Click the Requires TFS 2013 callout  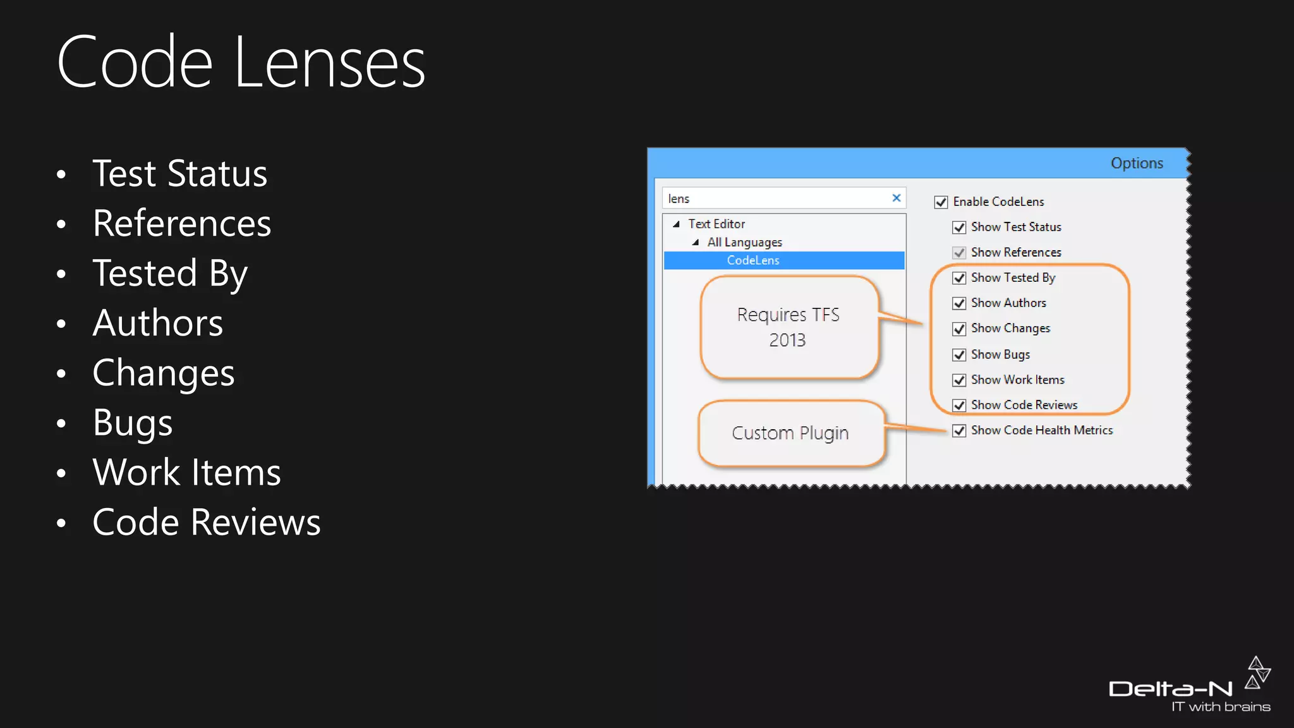[789, 327]
